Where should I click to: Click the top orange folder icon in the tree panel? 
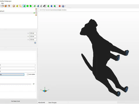click(x=36, y=9)
